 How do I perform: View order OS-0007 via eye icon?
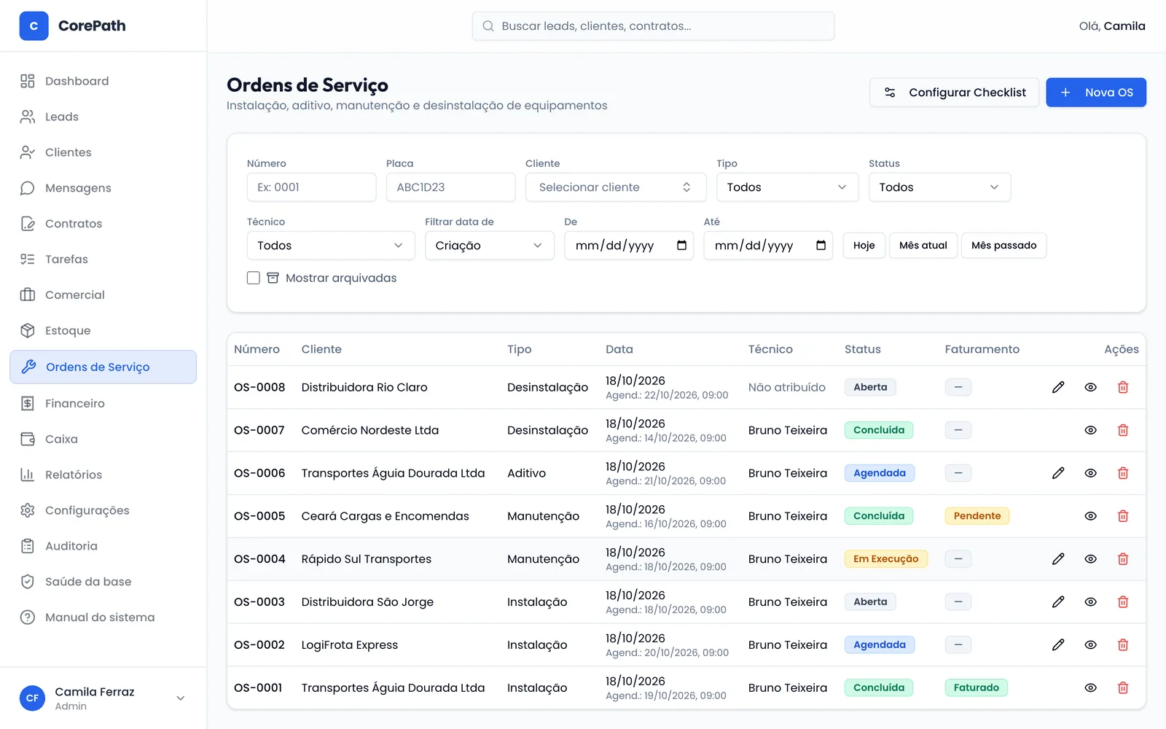1090,430
